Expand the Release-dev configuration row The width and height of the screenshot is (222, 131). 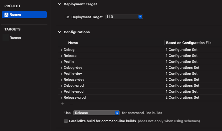click(x=61, y=80)
